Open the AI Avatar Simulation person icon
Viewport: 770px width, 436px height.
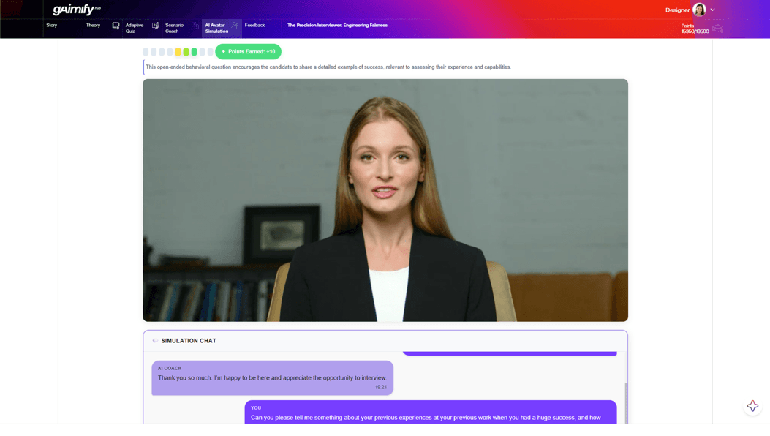[235, 25]
